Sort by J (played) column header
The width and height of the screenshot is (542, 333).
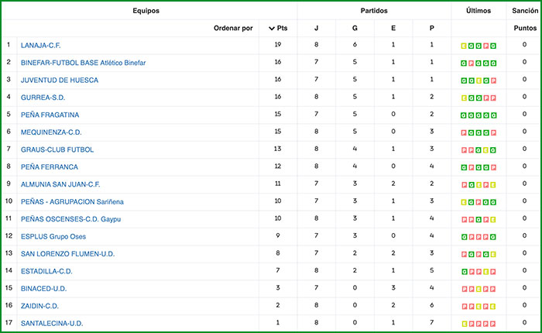coord(316,28)
